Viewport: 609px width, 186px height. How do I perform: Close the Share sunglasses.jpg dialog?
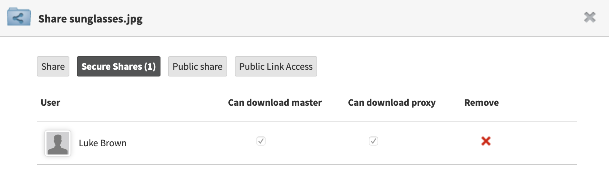pyautogui.click(x=590, y=17)
